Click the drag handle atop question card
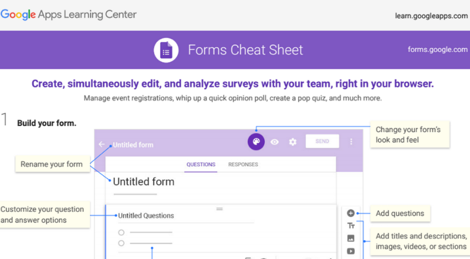Image resolution: width=470 pixels, height=259 pixels. tap(220, 209)
